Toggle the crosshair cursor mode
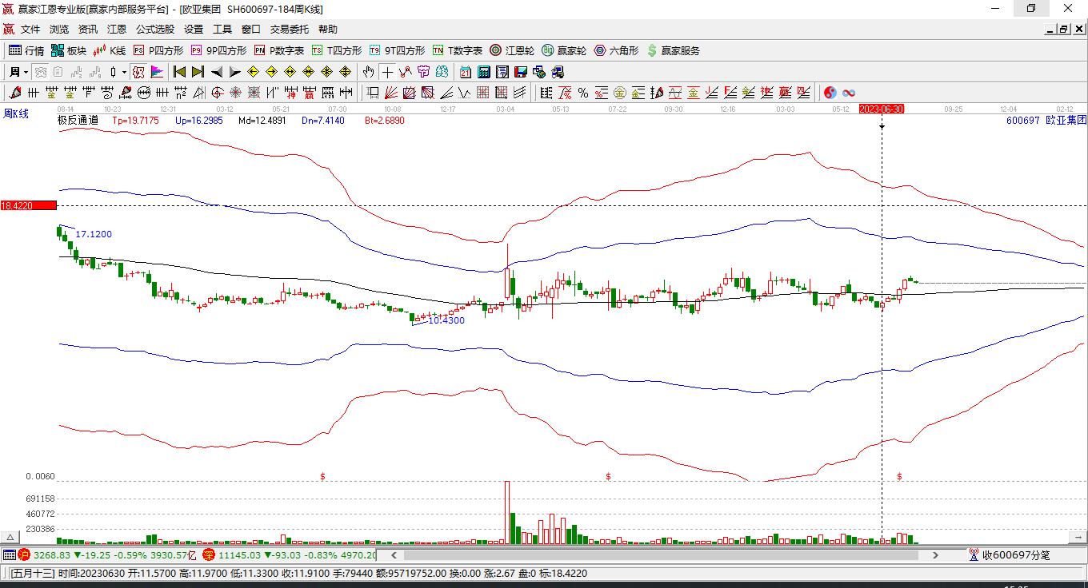Screen dimensions: 1088x588 click(387, 72)
